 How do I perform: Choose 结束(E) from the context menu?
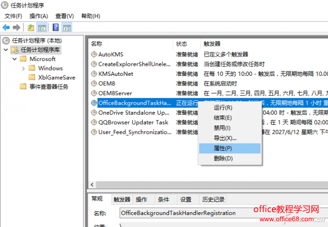[x=230, y=118]
